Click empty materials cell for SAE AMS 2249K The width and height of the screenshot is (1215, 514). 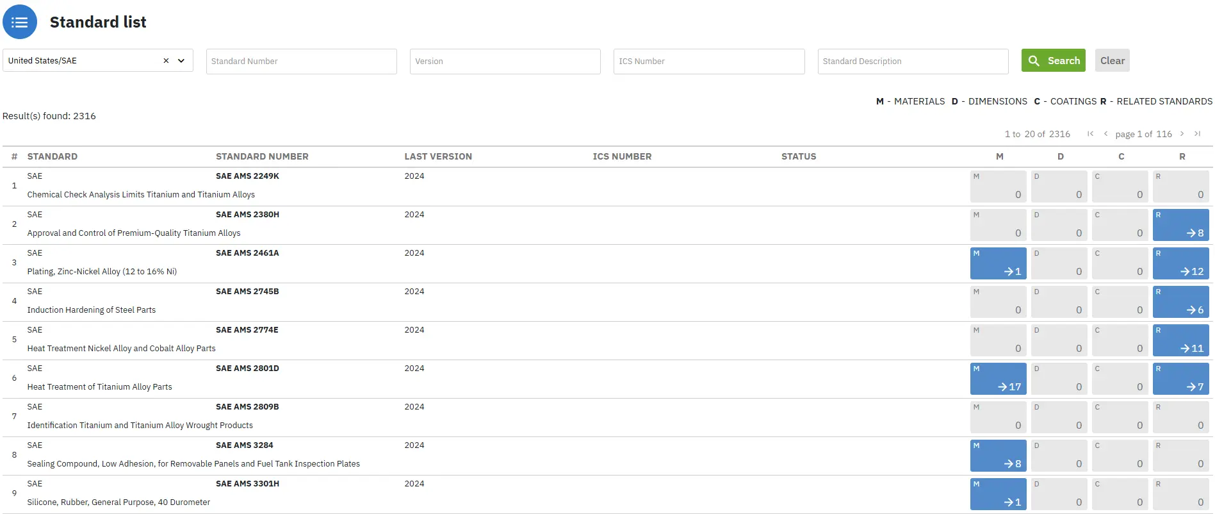(998, 187)
